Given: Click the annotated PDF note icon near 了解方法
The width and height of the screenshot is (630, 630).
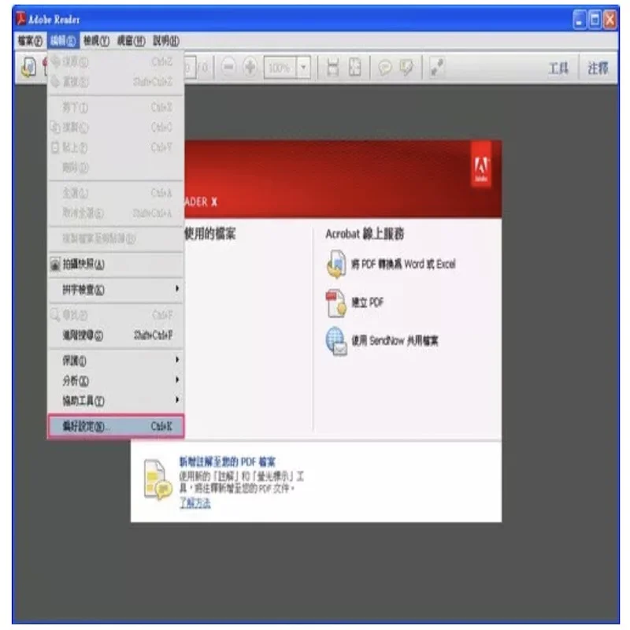Looking at the screenshot, I should click(157, 480).
